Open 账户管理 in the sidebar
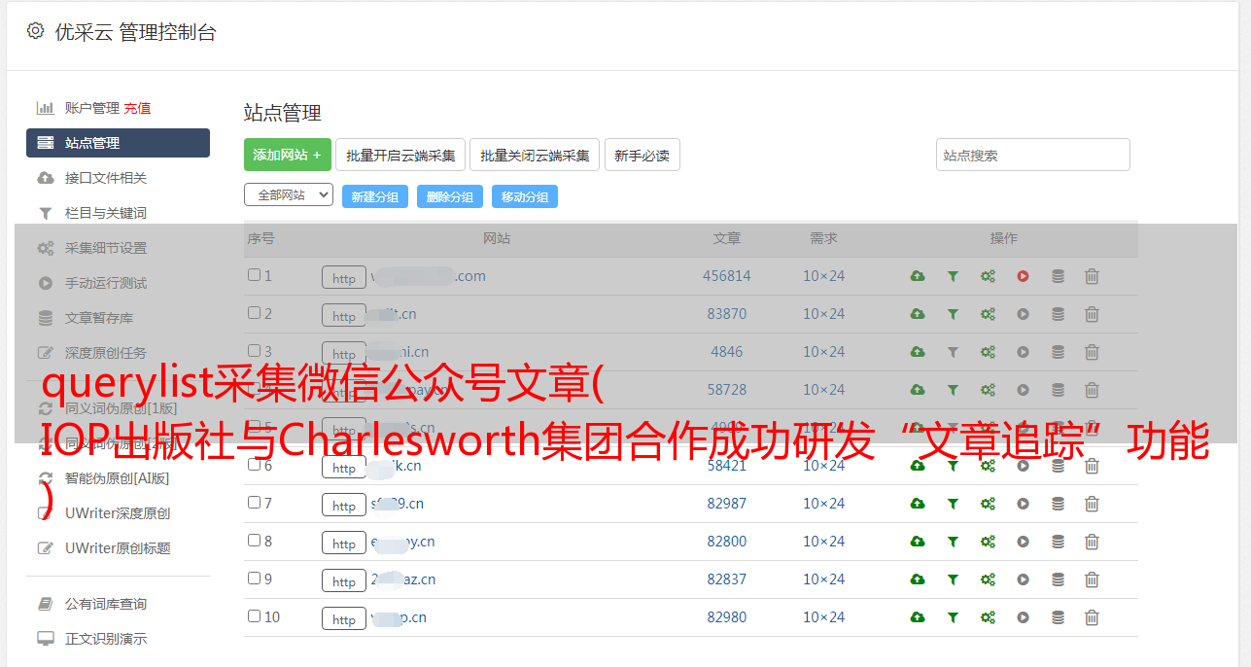This screenshot has width=1251, height=667. [92, 108]
